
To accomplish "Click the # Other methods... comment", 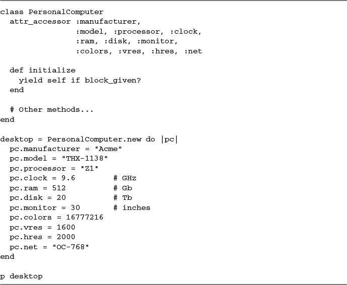I will click(x=51, y=110).
